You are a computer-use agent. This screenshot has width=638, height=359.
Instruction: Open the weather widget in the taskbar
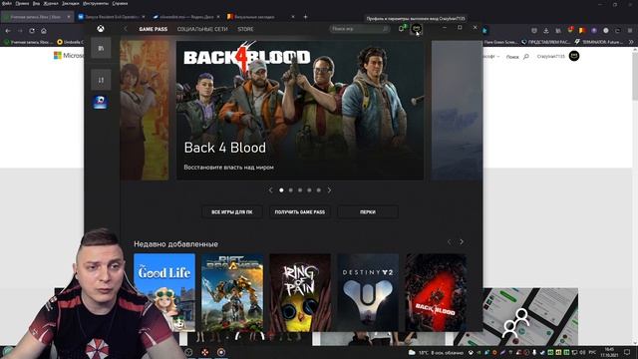(436, 352)
